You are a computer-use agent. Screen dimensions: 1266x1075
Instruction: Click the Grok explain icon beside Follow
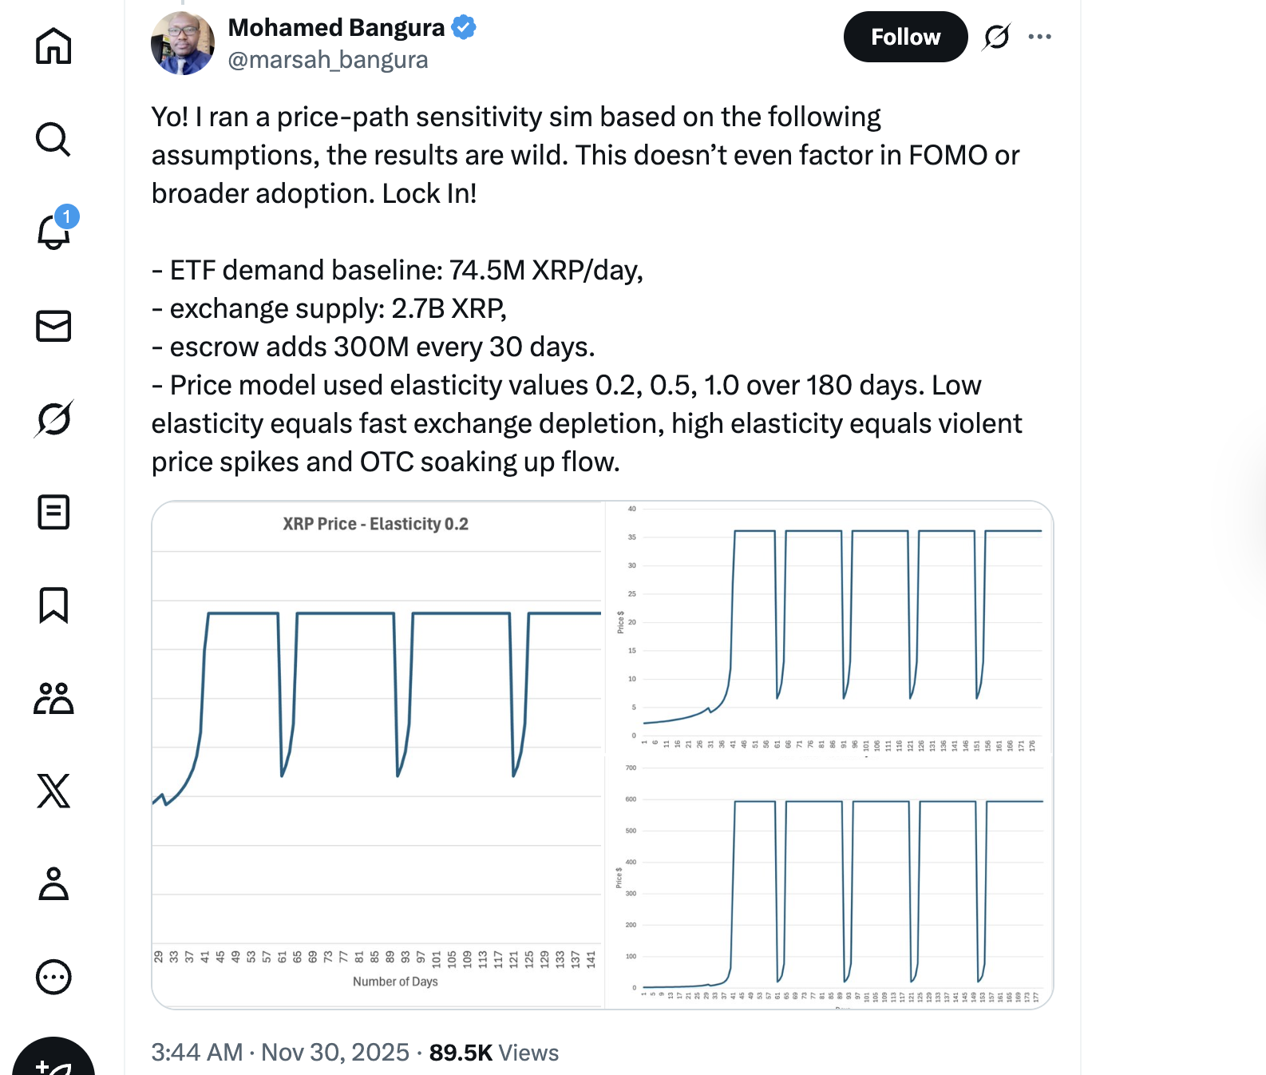coord(997,37)
